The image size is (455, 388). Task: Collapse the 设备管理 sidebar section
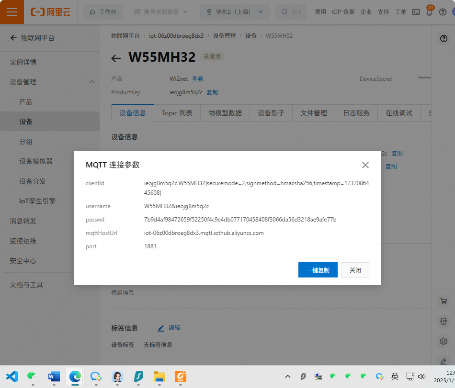tap(92, 82)
